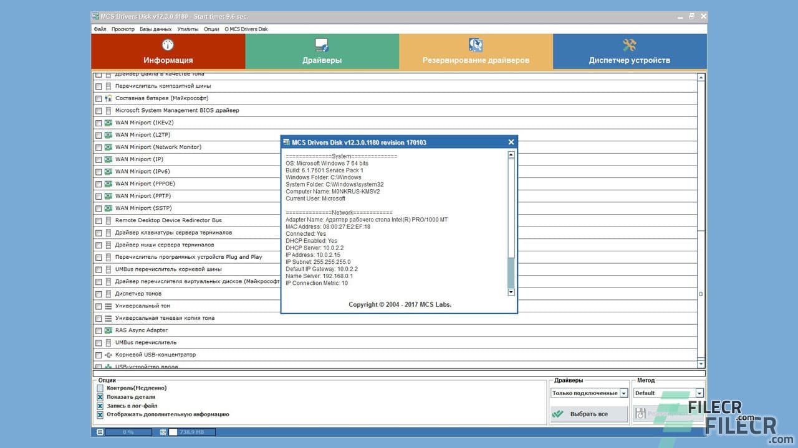
Task: Open the Default method dropdown
Action: [699, 393]
